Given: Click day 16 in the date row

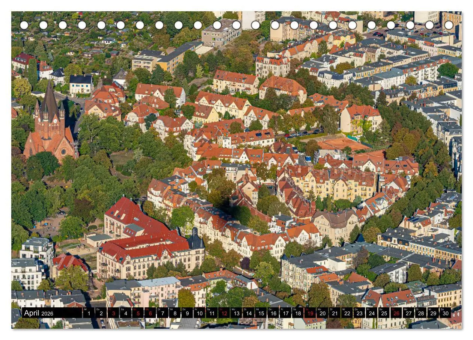Looking at the screenshot, I should (x=273, y=313).
